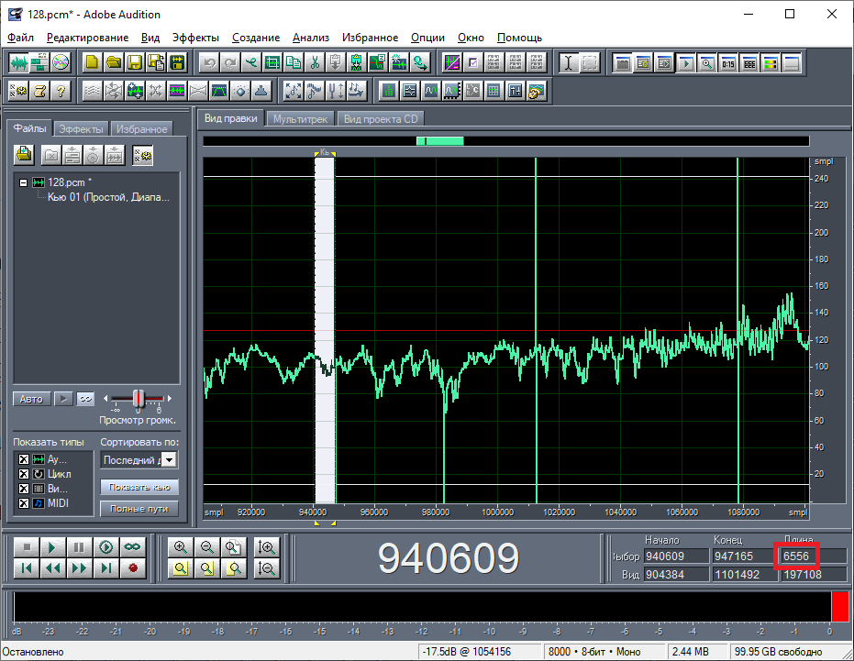The height and width of the screenshot is (661, 854).
Task: Open the Файл menu
Action: click(x=21, y=38)
